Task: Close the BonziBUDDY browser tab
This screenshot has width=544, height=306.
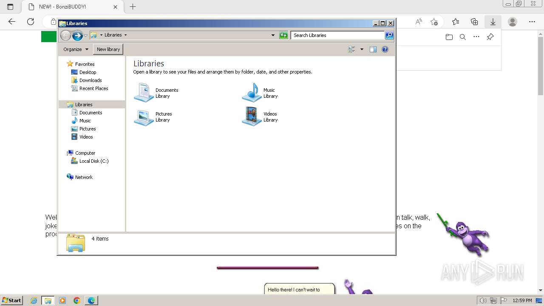Action: tap(115, 7)
